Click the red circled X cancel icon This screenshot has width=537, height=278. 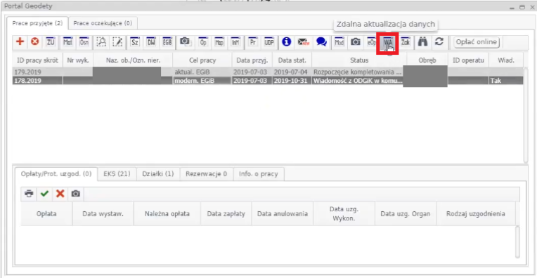click(x=34, y=41)
